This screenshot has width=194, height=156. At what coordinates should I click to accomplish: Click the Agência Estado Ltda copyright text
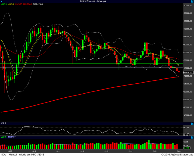point(177,154)
